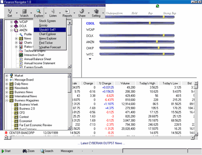Click the Today's High column header

click(147, 83)
